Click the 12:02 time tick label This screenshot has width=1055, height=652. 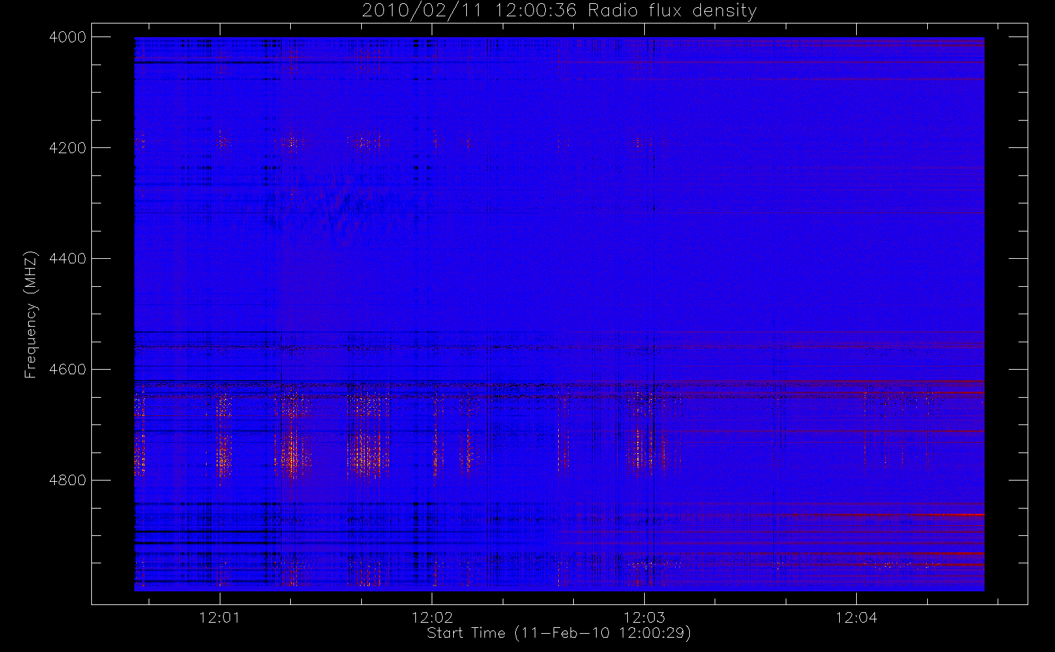[x=432, y=617]
